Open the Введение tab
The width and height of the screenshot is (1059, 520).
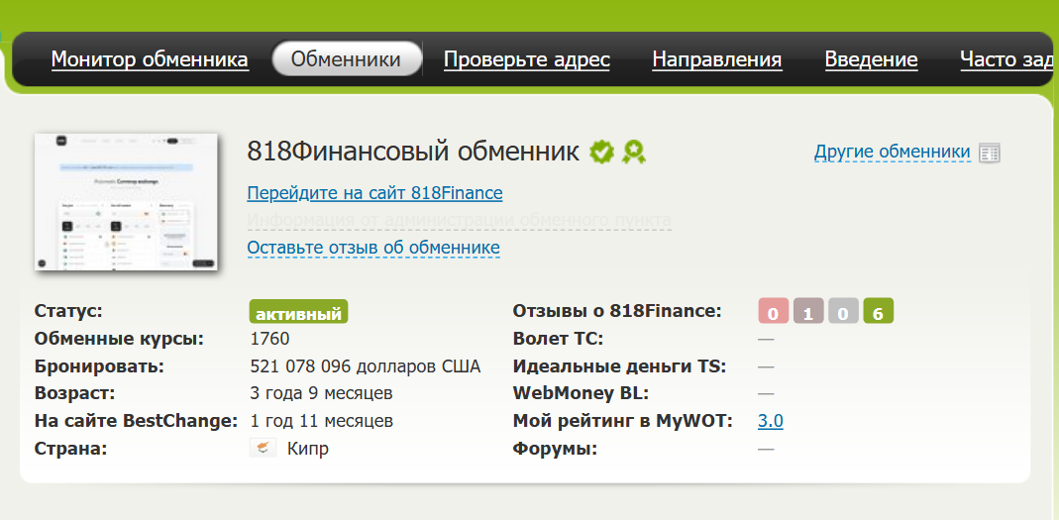[871, 59]
